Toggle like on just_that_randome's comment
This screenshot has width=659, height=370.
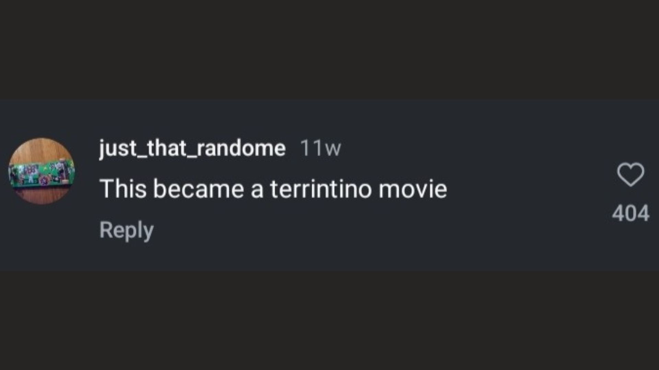pyautogui.click(x=631, y=174)
